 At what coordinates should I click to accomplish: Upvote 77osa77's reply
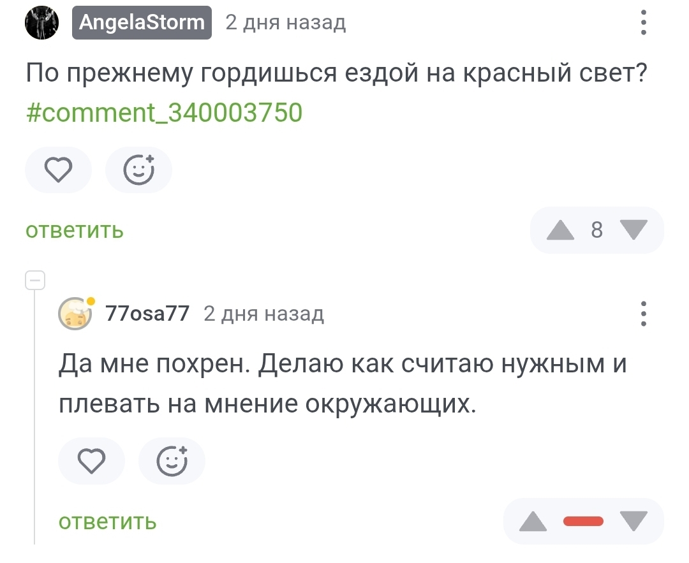533,522
